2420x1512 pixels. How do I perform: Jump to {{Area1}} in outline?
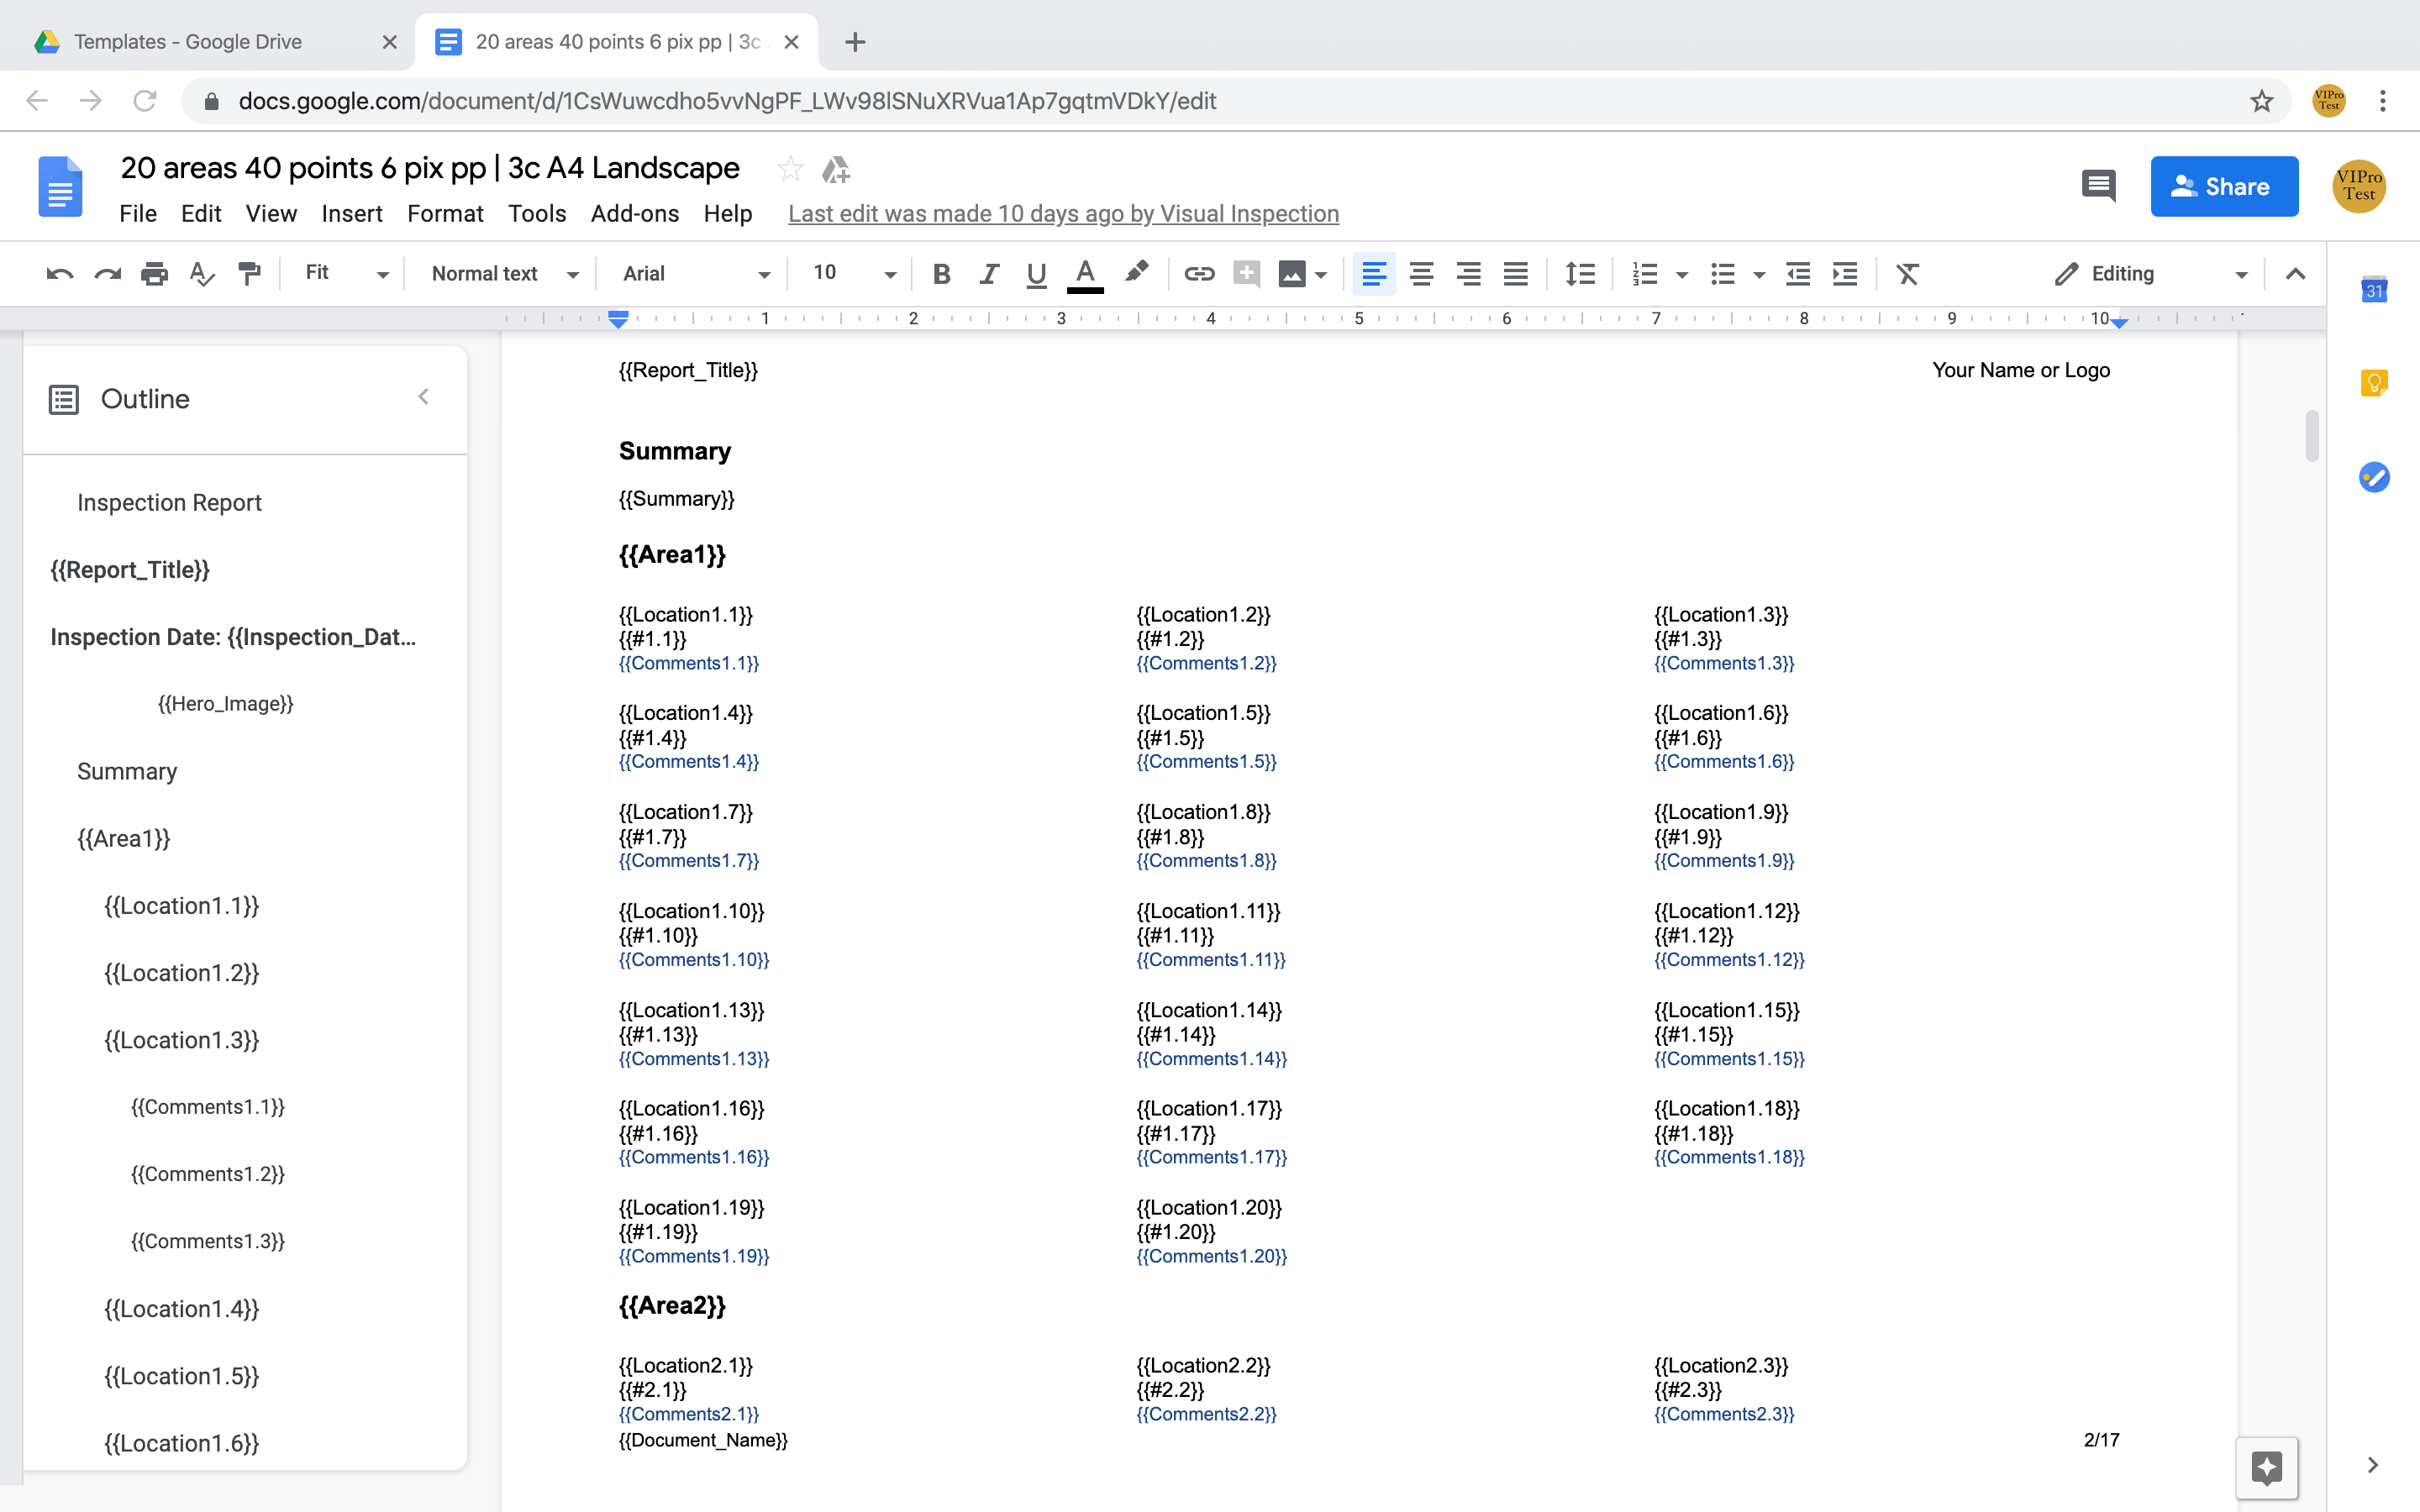coord(124,838)
